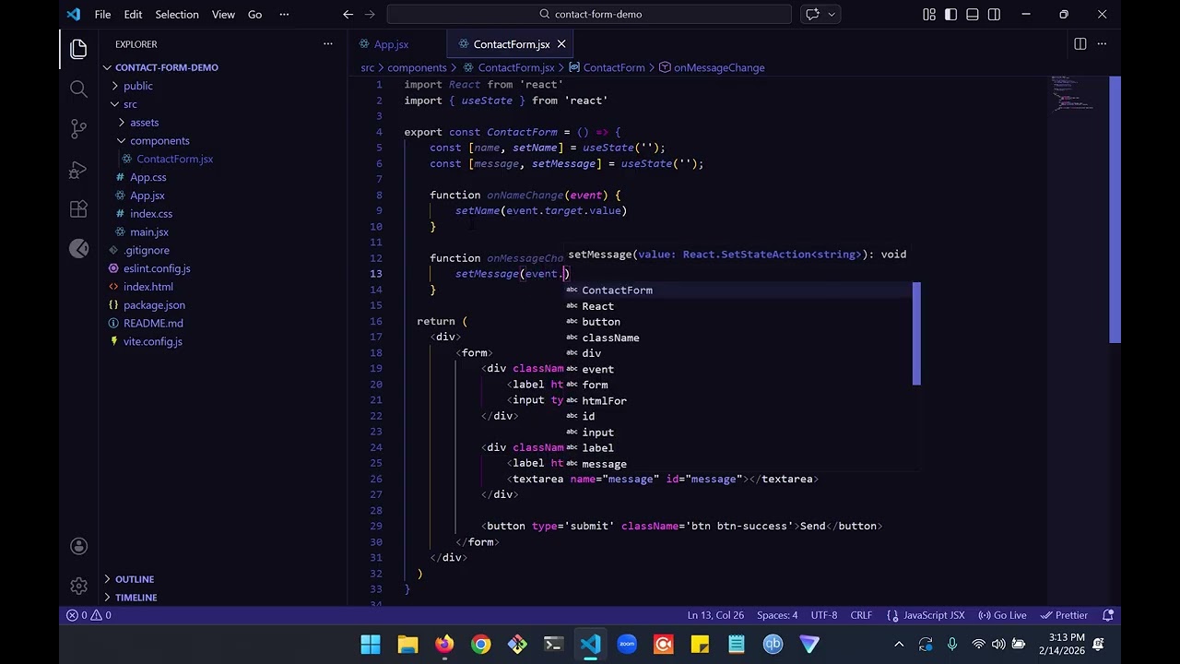Screen dimensions: 1180x664
Task: Open the Go menu
Action: click(x=254, y=14)
